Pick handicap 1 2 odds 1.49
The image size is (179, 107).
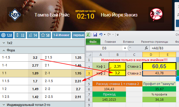[x=35, y=89]
